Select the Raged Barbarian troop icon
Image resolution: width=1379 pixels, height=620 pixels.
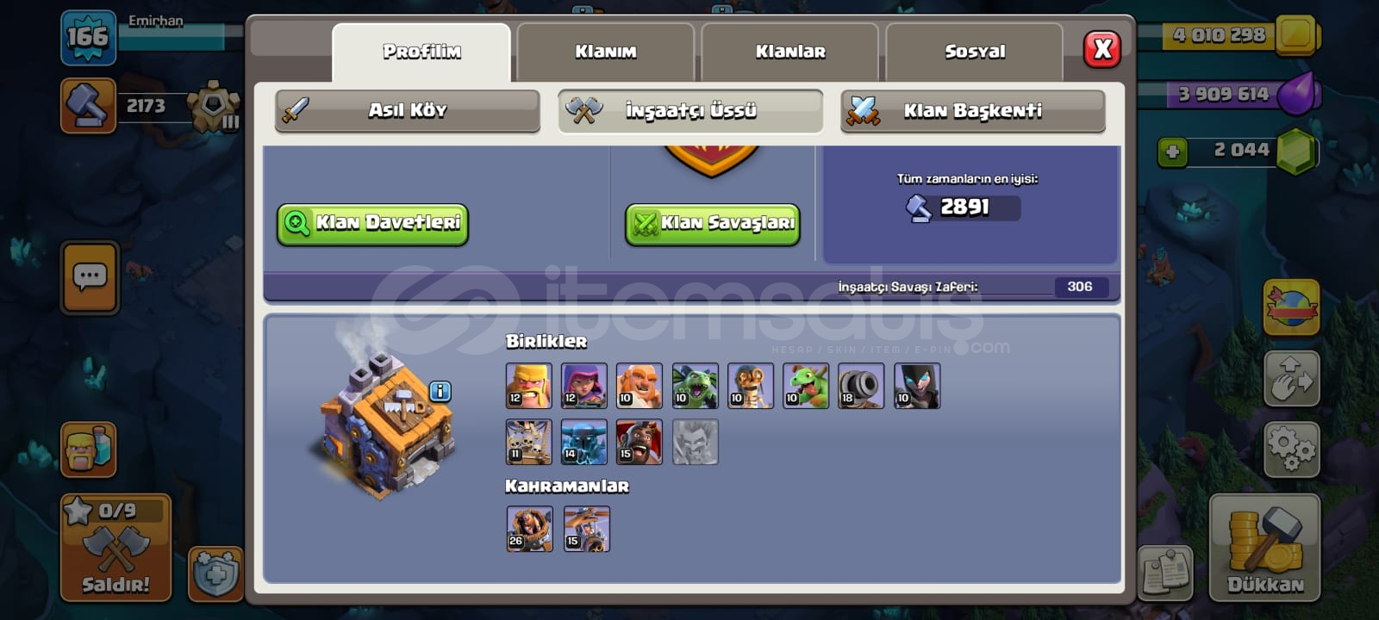click(528, 385)
